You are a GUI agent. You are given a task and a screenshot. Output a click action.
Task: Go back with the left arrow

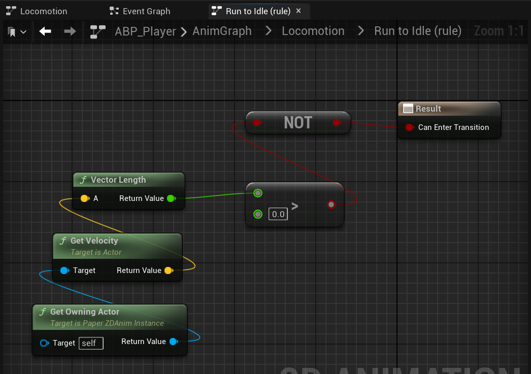45,31
